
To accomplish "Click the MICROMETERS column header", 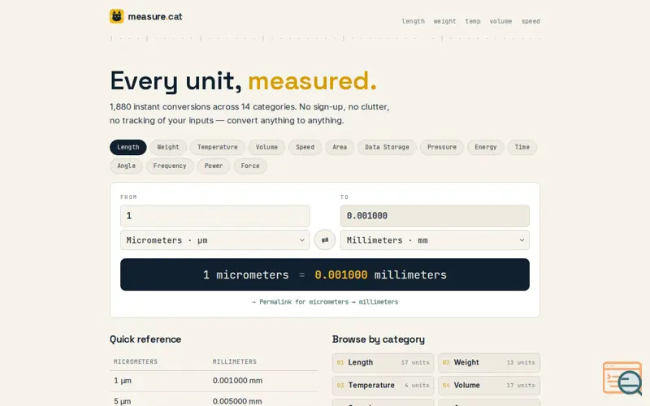I will (136, 361).
